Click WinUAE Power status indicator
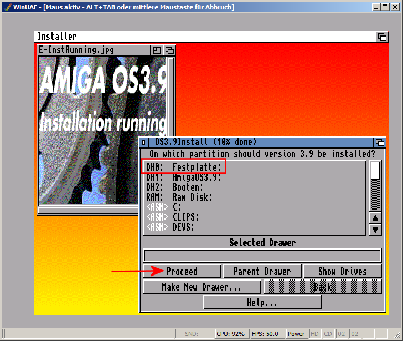The image size is (403, 341). click(296, 334)
